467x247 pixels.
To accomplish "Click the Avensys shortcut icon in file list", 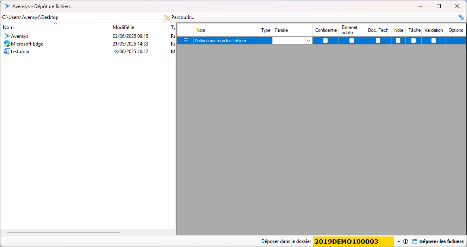I will (x=6, y=36).
